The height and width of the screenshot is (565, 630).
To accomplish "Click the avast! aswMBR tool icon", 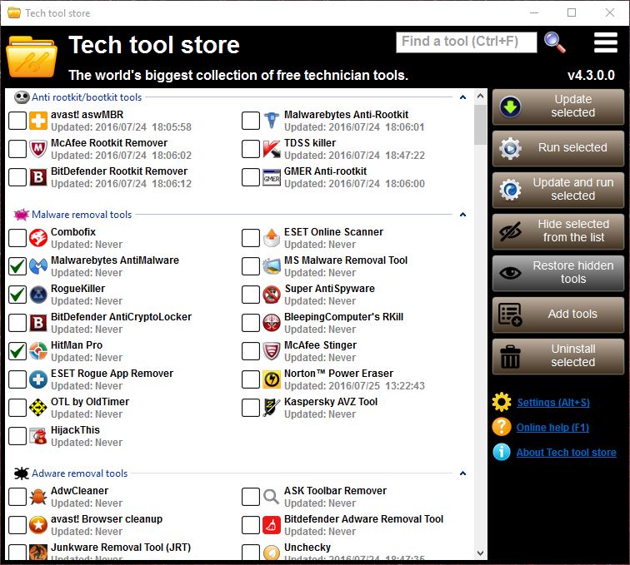I will click(38, 121).
